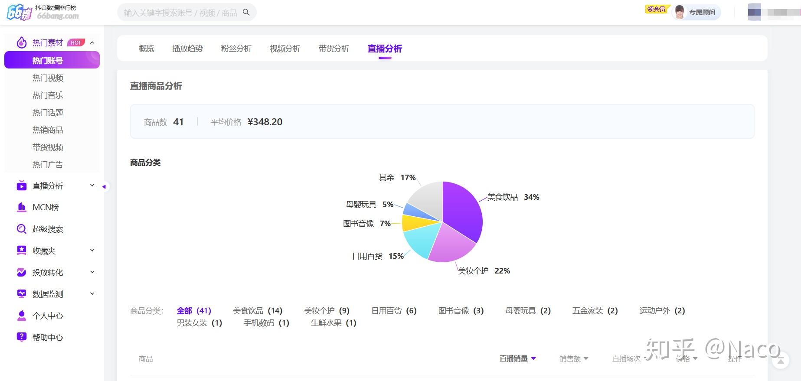Screen dimensions: 801x381
Task: Switch to the 粉丝分析 tab
Action: [236, 49]
